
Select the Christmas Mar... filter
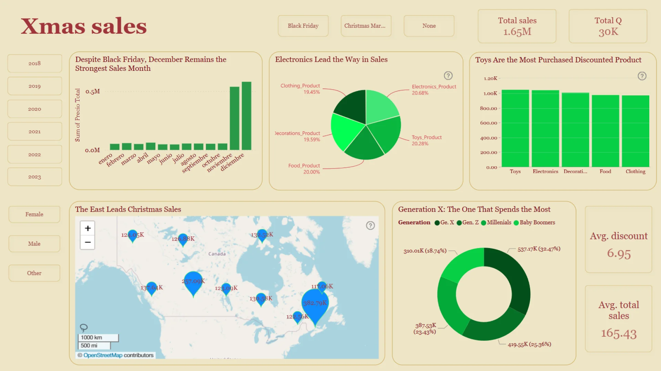(366, 26)
